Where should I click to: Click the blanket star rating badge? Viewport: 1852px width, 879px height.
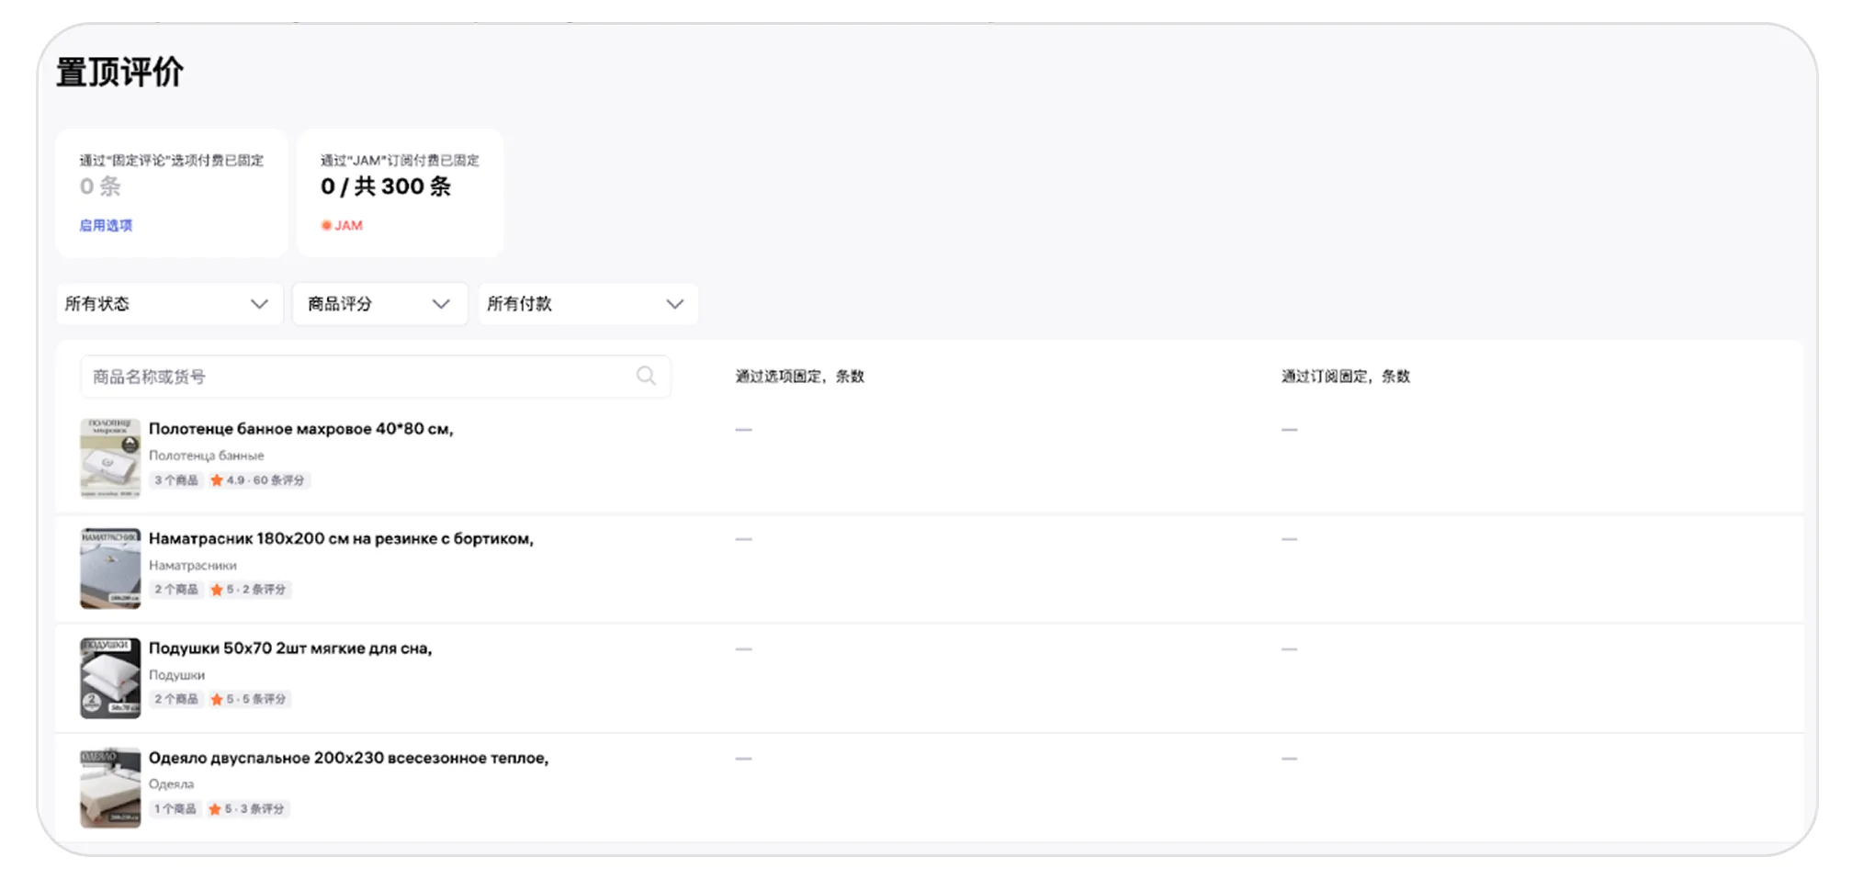[x=246, y=809]
